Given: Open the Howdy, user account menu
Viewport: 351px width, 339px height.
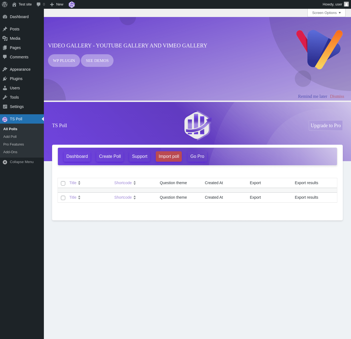Looking at the screenshot, I should [x=335, y=4].
